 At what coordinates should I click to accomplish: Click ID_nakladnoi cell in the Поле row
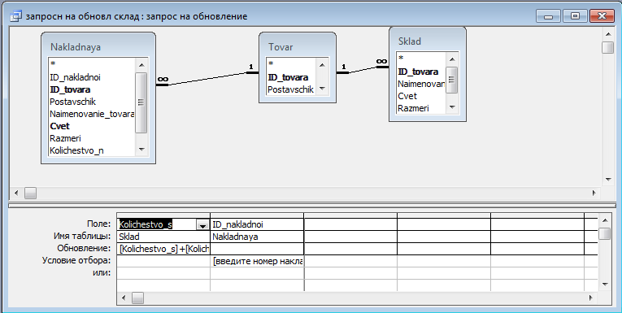click(x=257, y=224)
